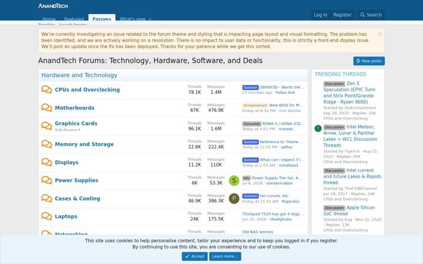Click the Motherboards forum chat icon
423x264 pixels.
click(x=46, y=107)
